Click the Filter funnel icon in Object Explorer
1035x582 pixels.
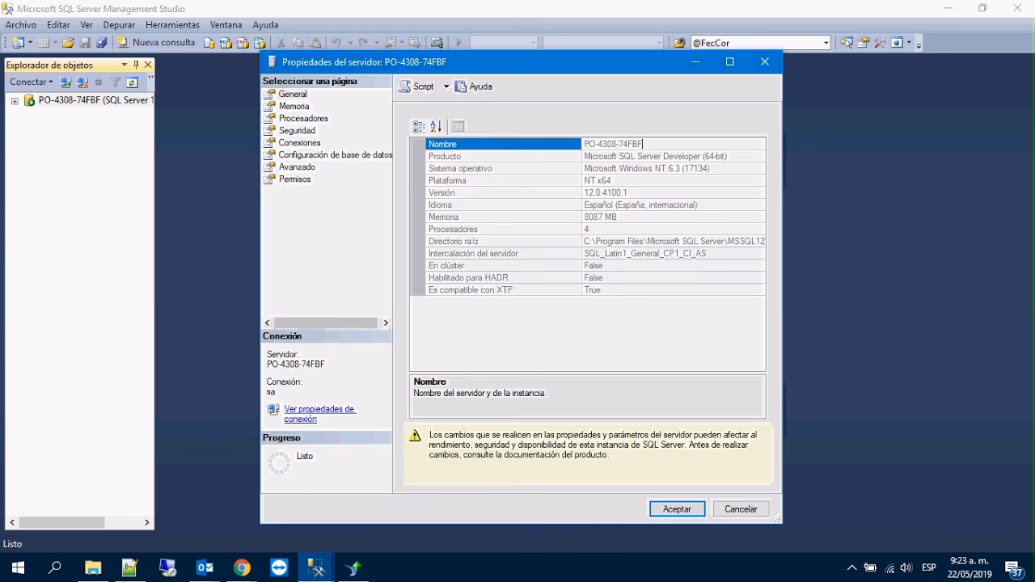[116, 82]
